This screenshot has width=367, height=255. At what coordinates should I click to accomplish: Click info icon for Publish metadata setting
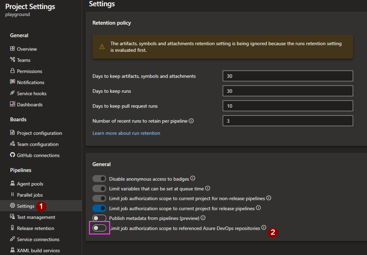[x=203, y=218]
